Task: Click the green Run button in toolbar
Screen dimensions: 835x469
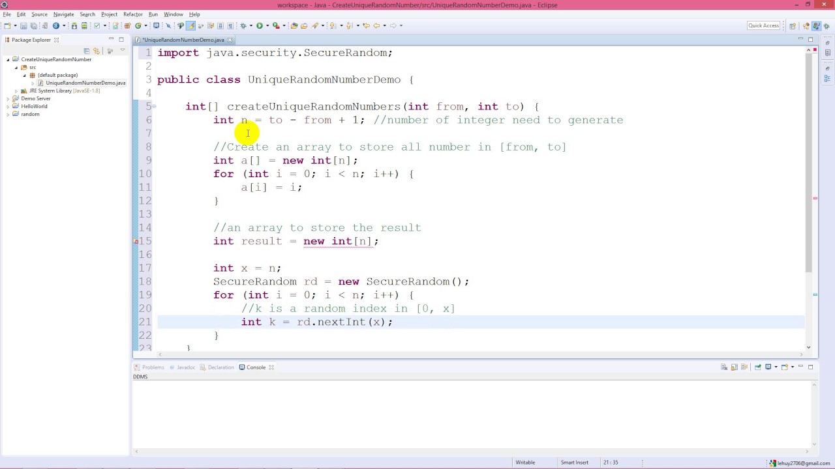Action: (260, 26)
